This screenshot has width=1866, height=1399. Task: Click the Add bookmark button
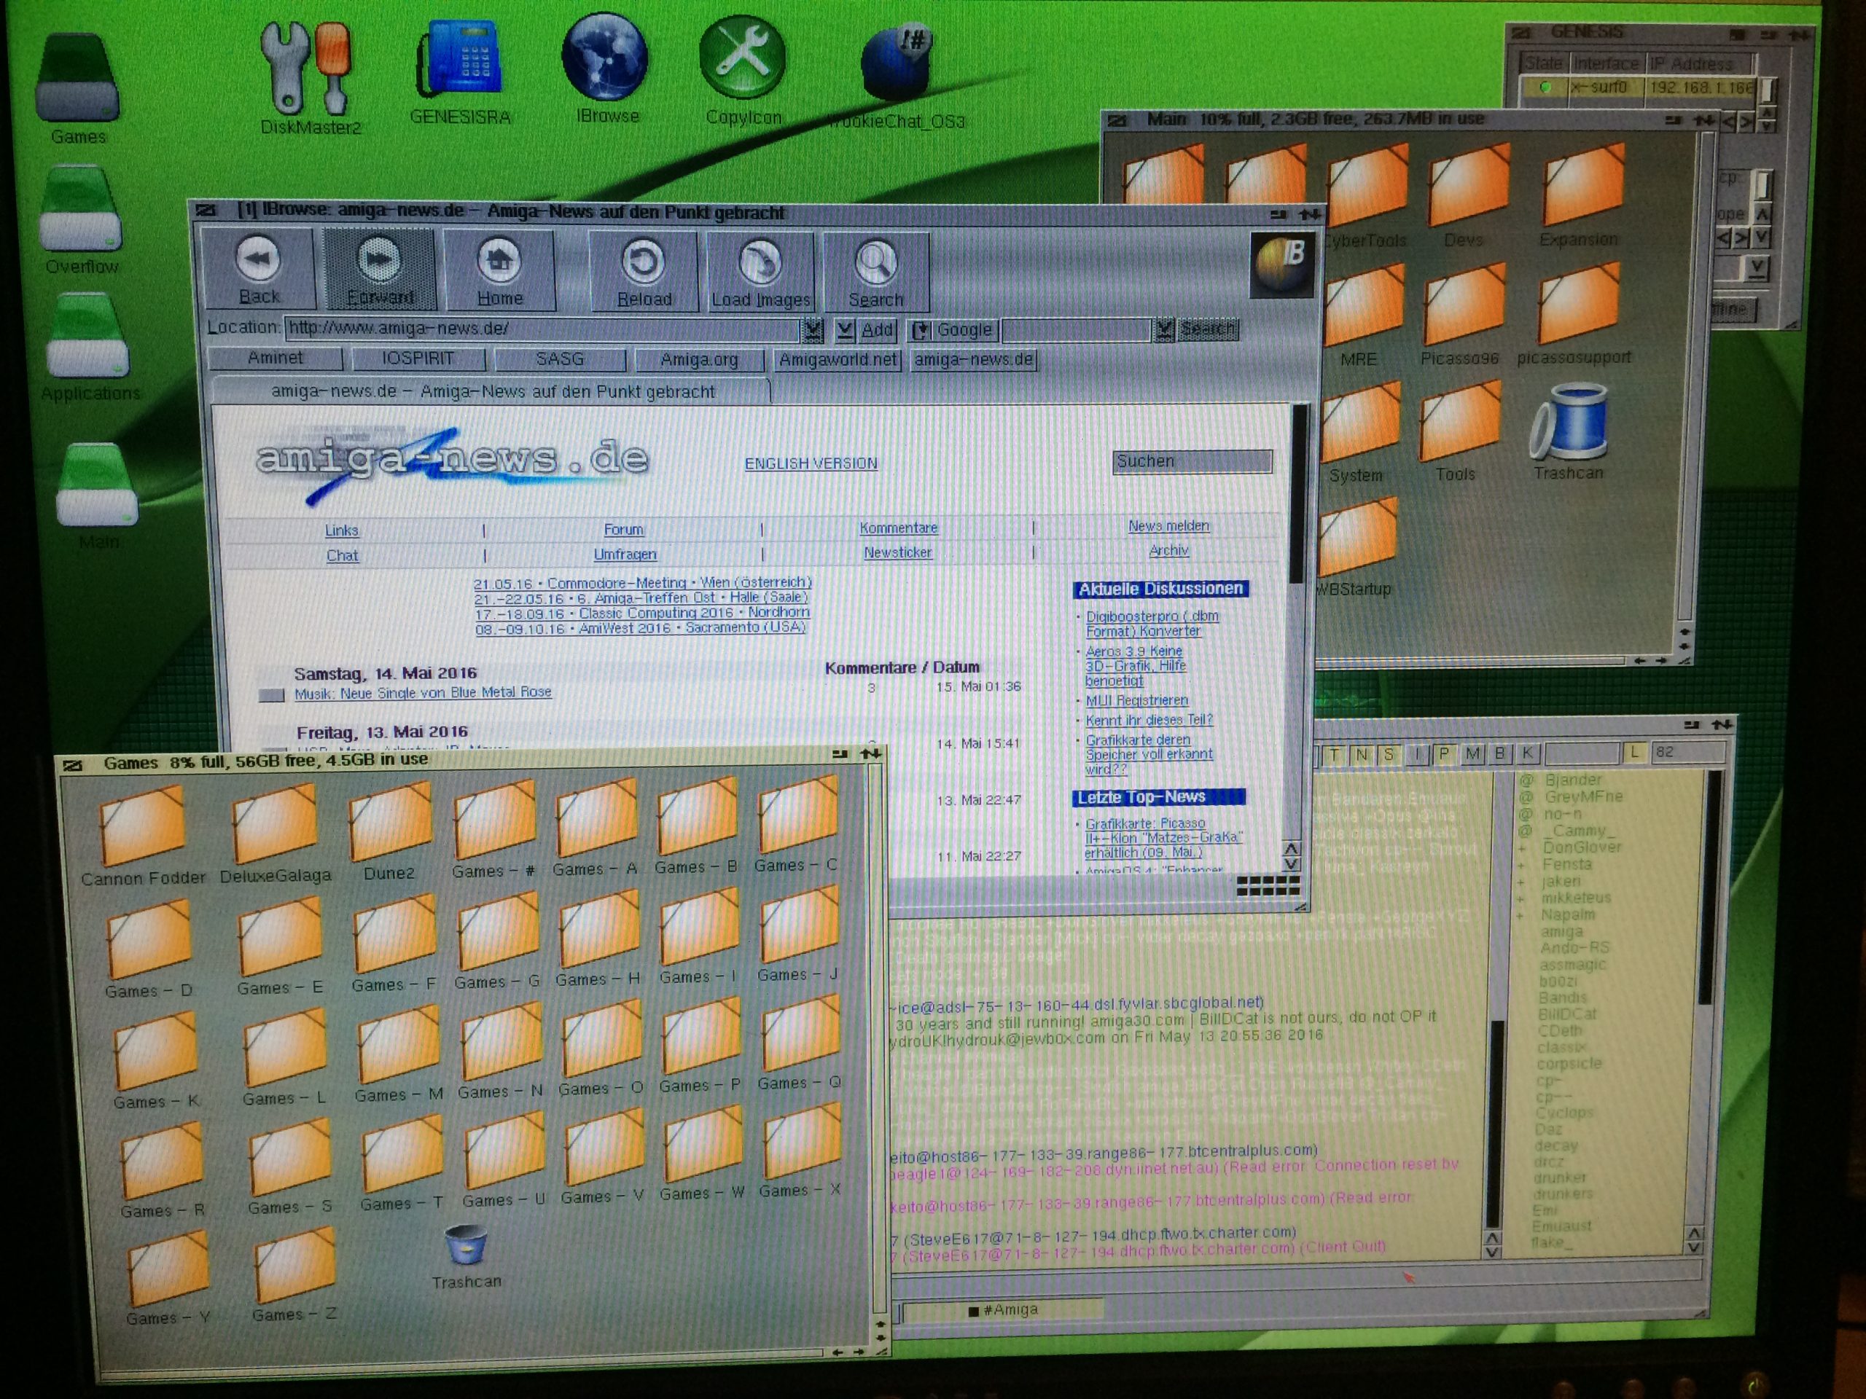click(x=878, y=330)
